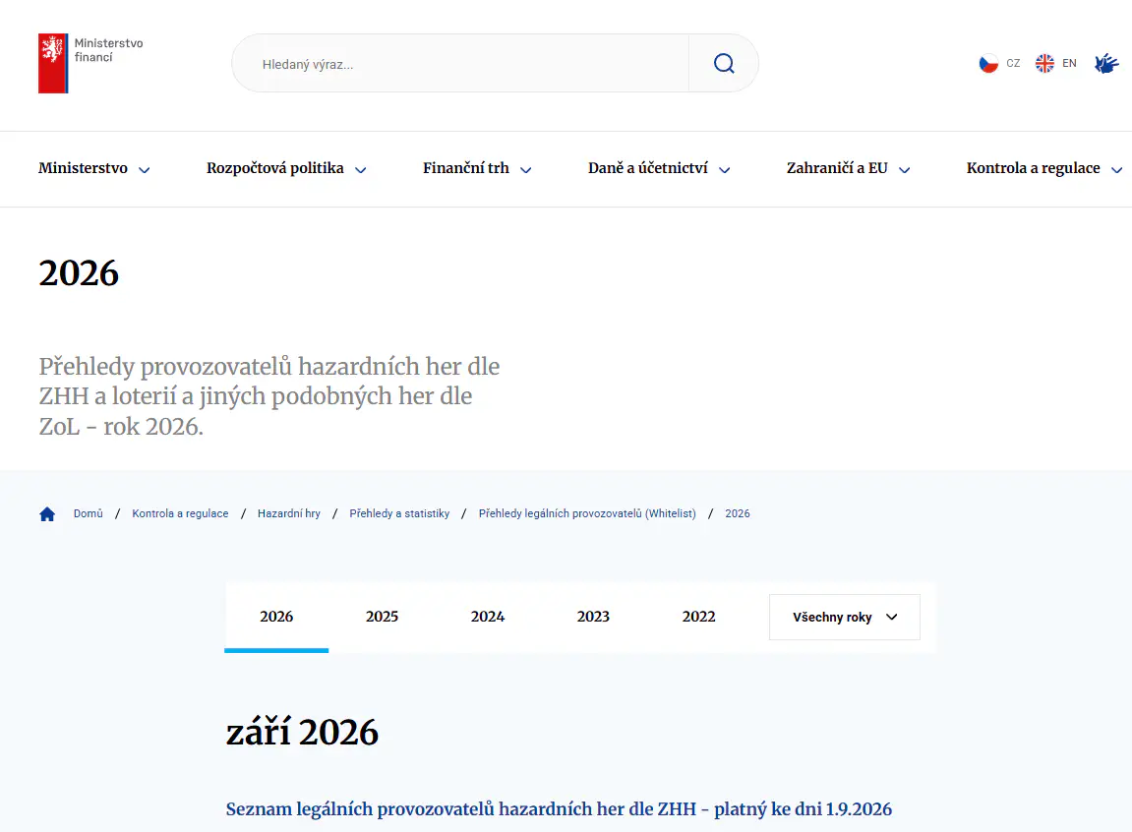Screen dimensions: 1132x832
Task: Go to Domů breadcrumb link
Action: coord(89,513)
